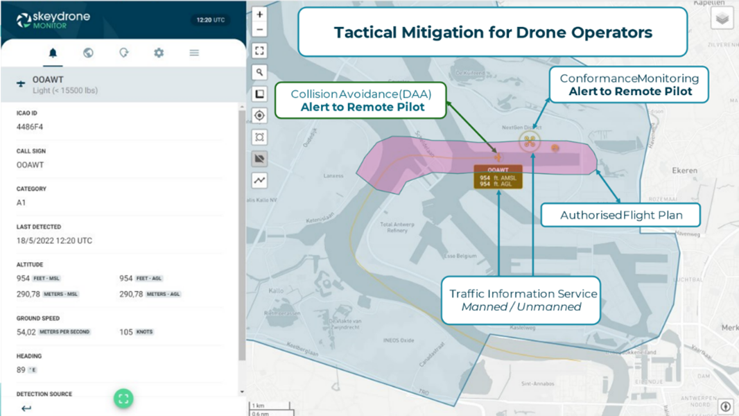Switch to the alerts bell tab
This screenshot has height=416, width=739.
(x=53, y=53)
